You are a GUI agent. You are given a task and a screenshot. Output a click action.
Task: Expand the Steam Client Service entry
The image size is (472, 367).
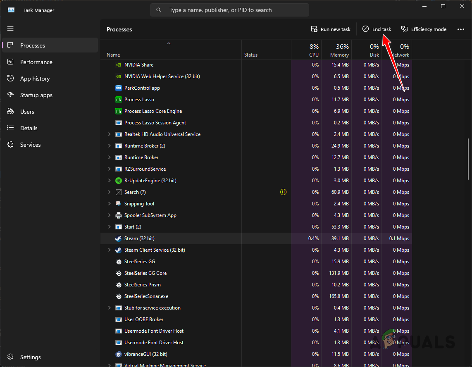[x=109, y=250]
